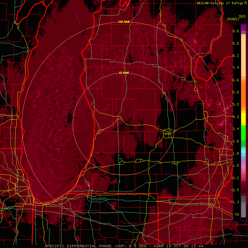Click the 4.2 value on the color scale

click(236, 117)
